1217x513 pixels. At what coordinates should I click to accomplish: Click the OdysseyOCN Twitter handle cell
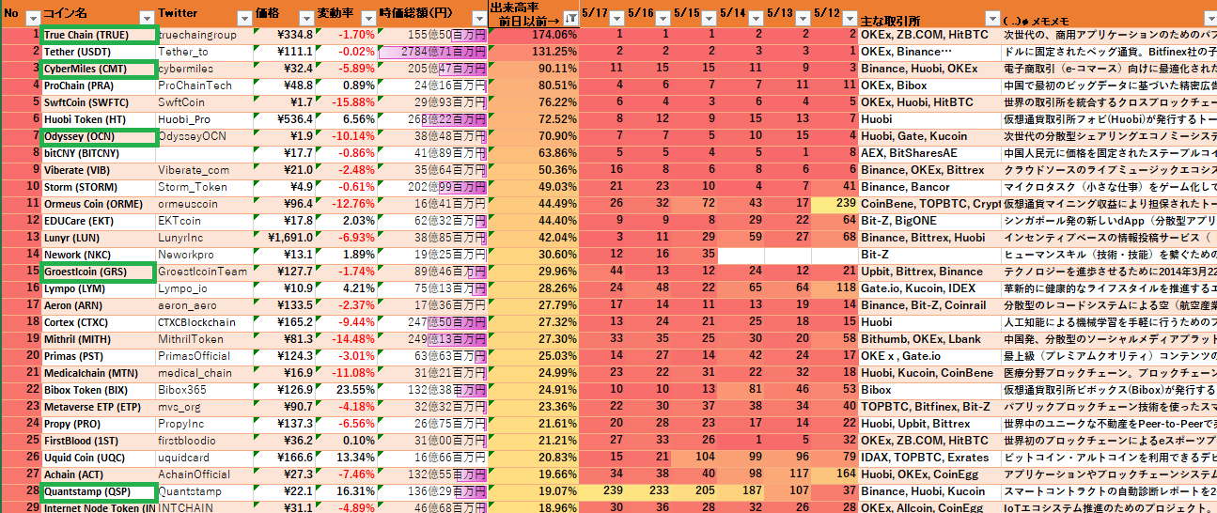click(x=204, y=136)
